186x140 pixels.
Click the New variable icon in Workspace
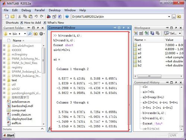tap(136, 33)
